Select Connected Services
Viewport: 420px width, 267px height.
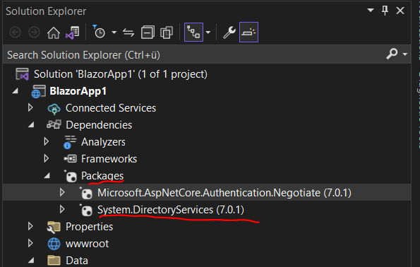pos(111,108)
